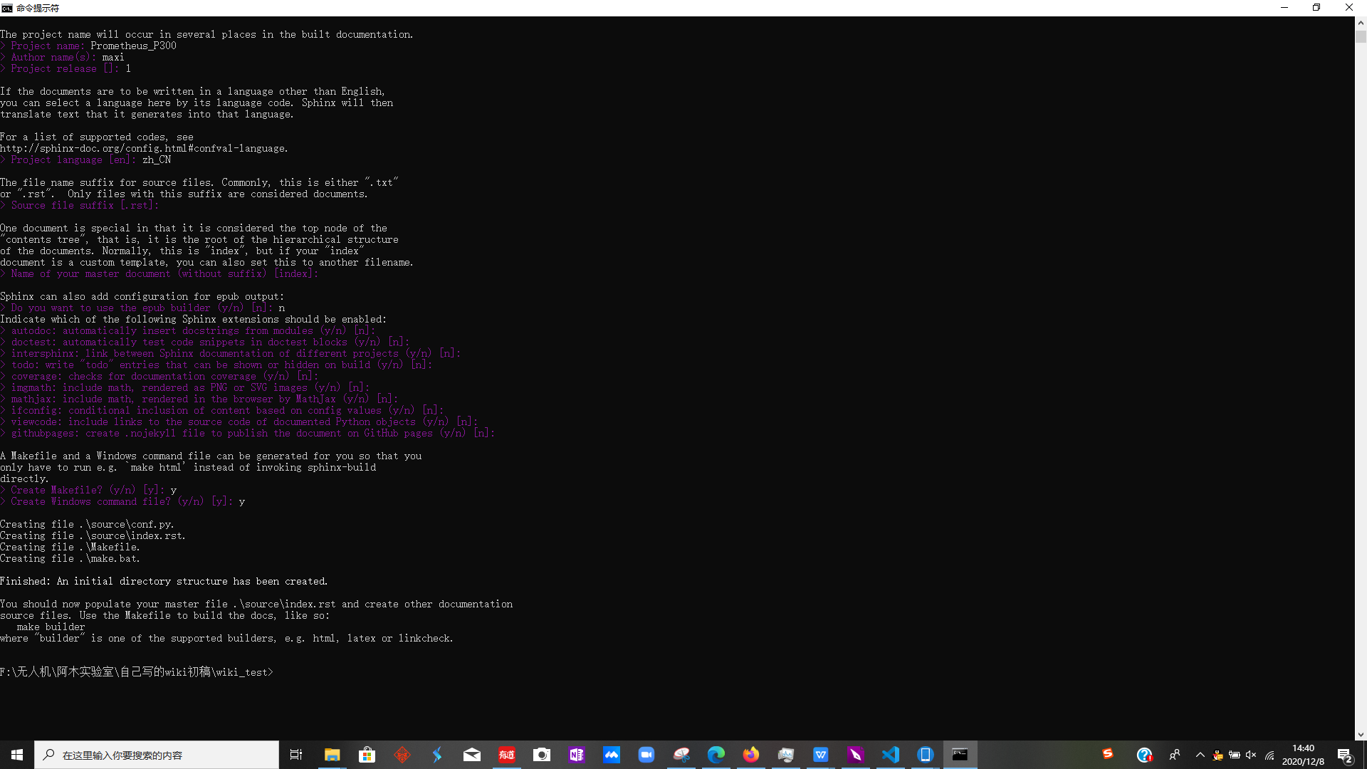Switch Sogou input method icon

tap(1107, 754)
